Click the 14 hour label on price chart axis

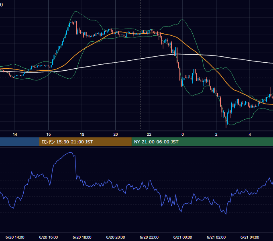pyautogui.click(x=15, y=134)
